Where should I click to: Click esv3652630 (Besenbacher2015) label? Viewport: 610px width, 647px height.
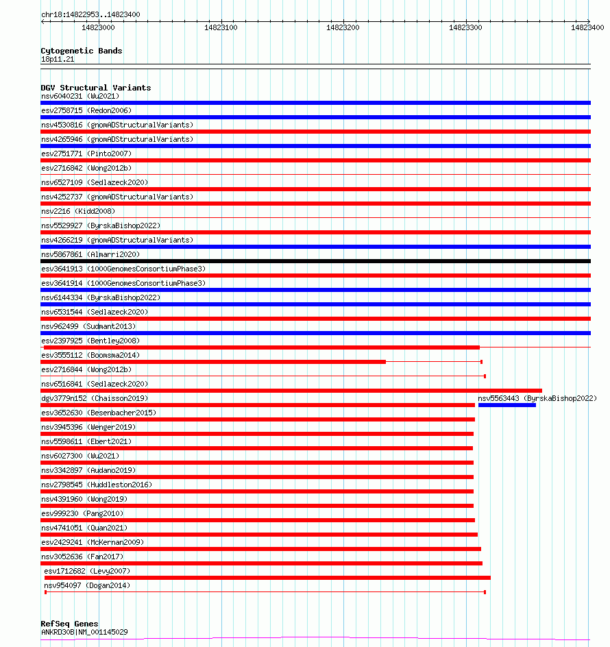(x=99, y=413)
